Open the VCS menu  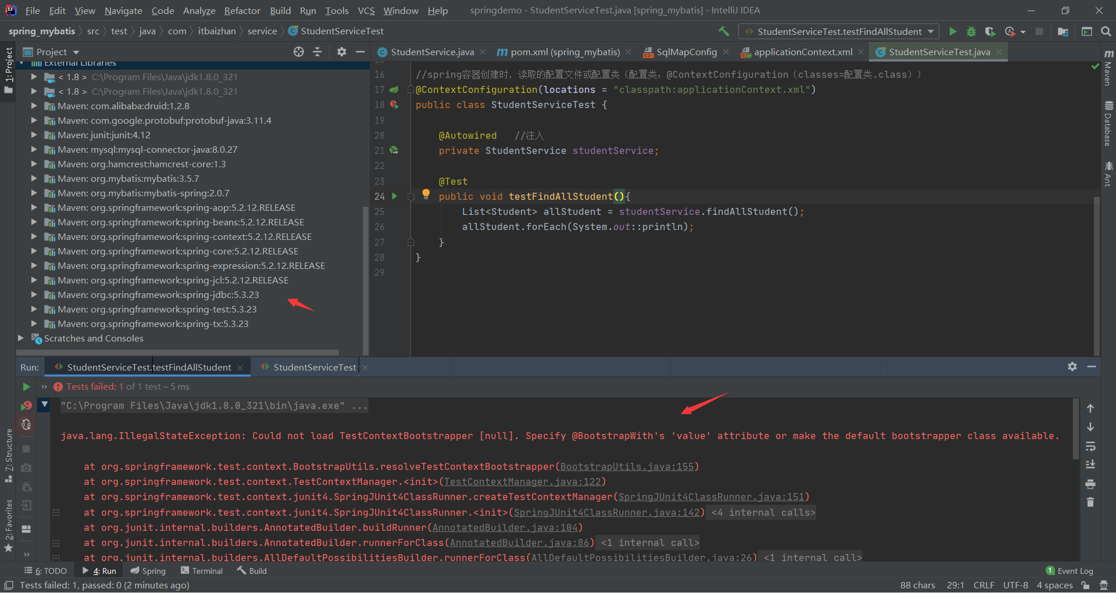pos(366,10)
